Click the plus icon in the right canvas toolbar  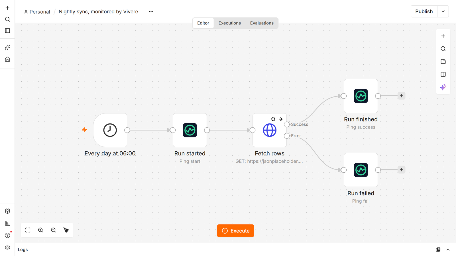[443, 36]
